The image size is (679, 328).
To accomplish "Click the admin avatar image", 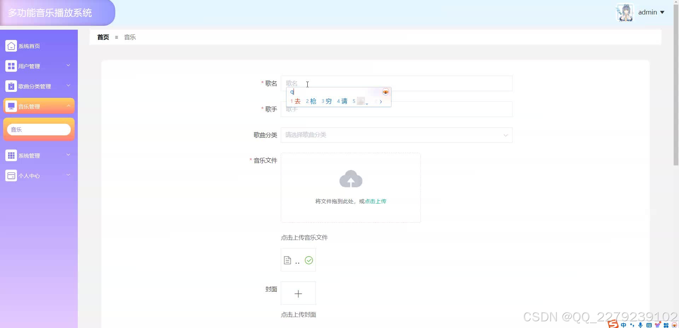I will pos(625,13).
